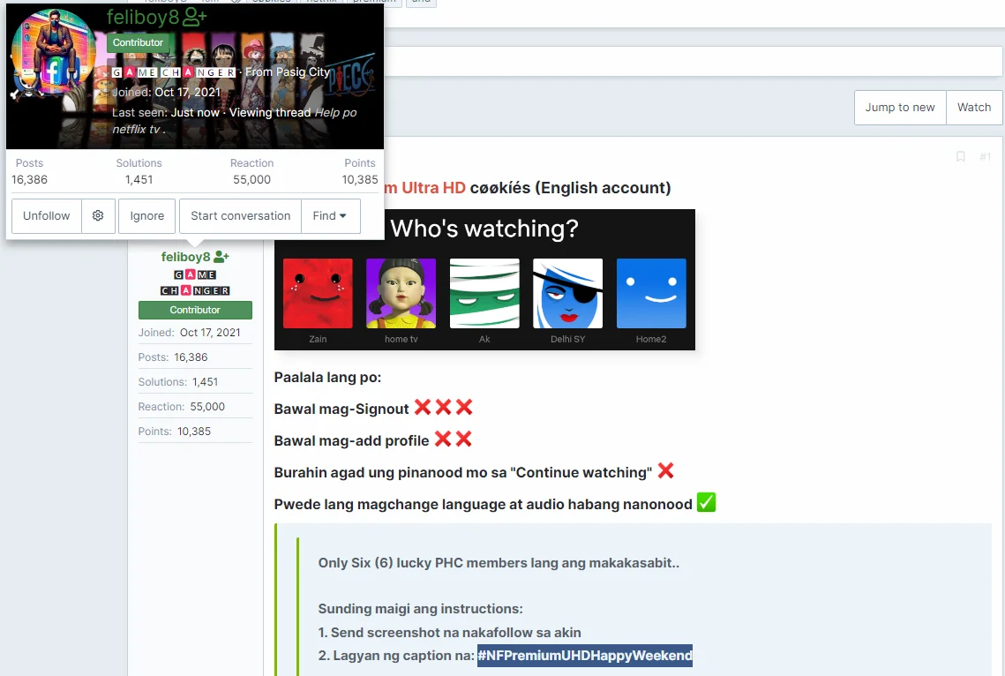Viewport: 1005px width, 676px height.
Task: Select the Zain Netflix profile avatar
Action: coord(318,294)
